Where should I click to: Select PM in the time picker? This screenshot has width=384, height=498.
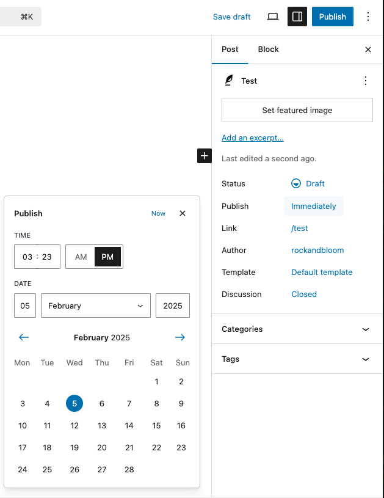point(107,257)
